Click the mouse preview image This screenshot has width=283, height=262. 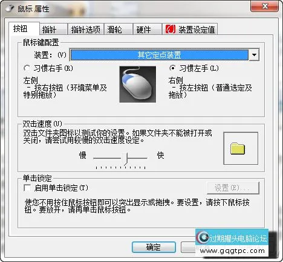pyautogui.click(x=137, y=84)
